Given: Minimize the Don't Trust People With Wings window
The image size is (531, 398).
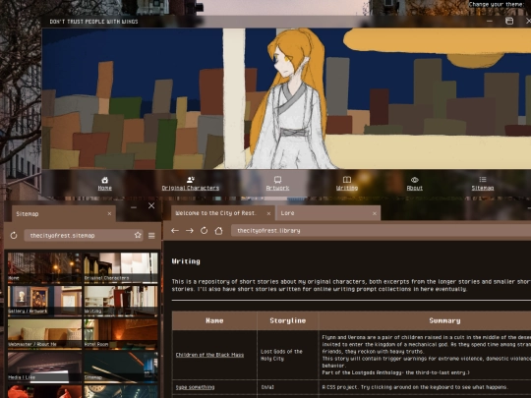Looking at the screenshot, I should [490, 21].
